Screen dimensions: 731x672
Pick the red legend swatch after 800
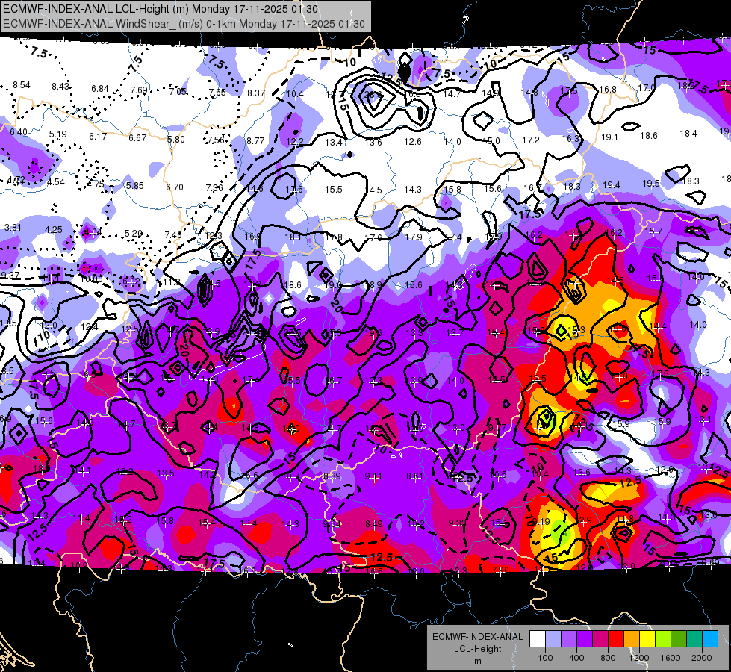click(616, 639)
